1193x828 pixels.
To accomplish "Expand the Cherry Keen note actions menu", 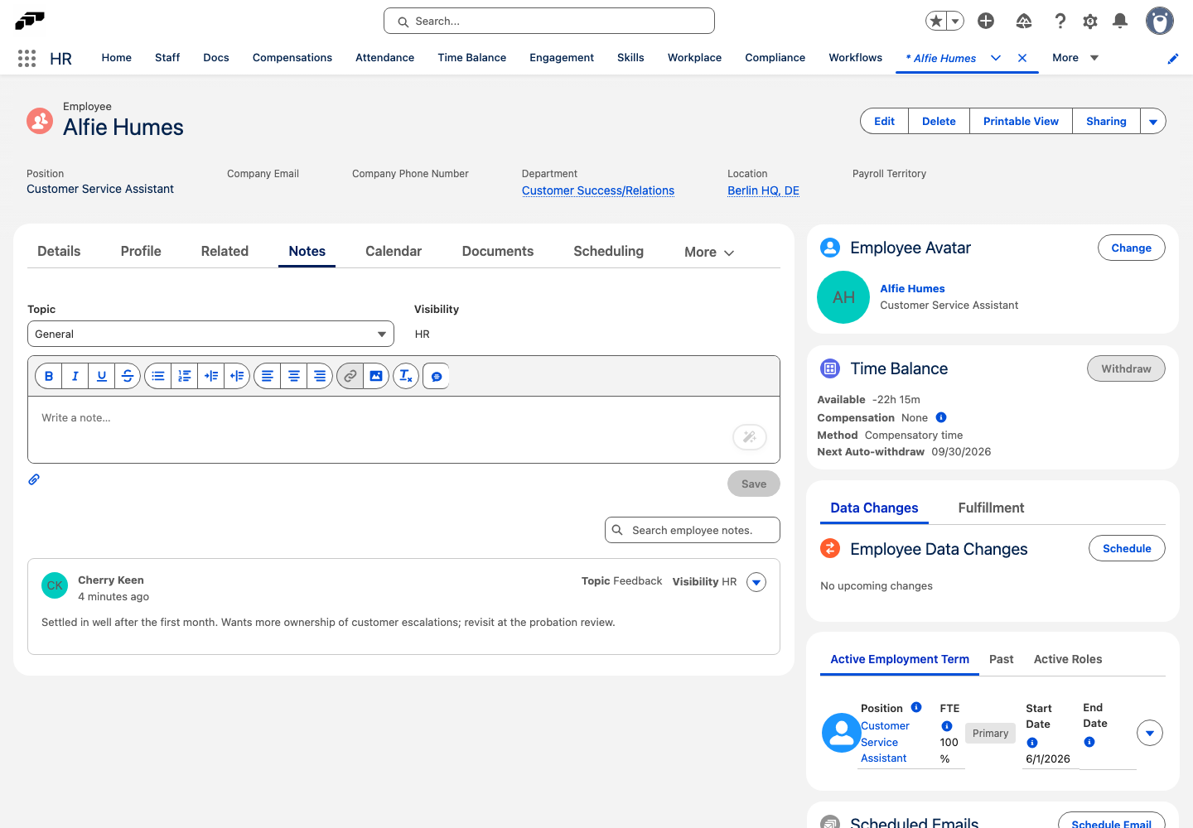I will click(756, 582).
